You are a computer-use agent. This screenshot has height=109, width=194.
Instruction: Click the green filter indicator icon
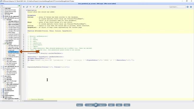coord(19,6)
